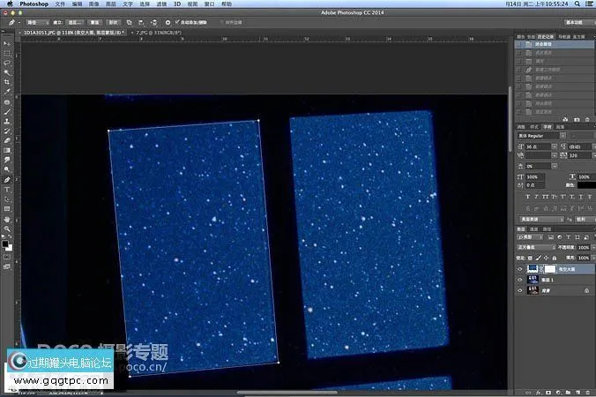The height and width of the screenshot is (397, 596).
Task: Click the layer mask thumbnail on top layer
Action: pos(548,268)
